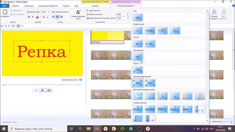The image size is (235, 132).
Task: Open full-screen preview icon
Action: click(80, 80)
